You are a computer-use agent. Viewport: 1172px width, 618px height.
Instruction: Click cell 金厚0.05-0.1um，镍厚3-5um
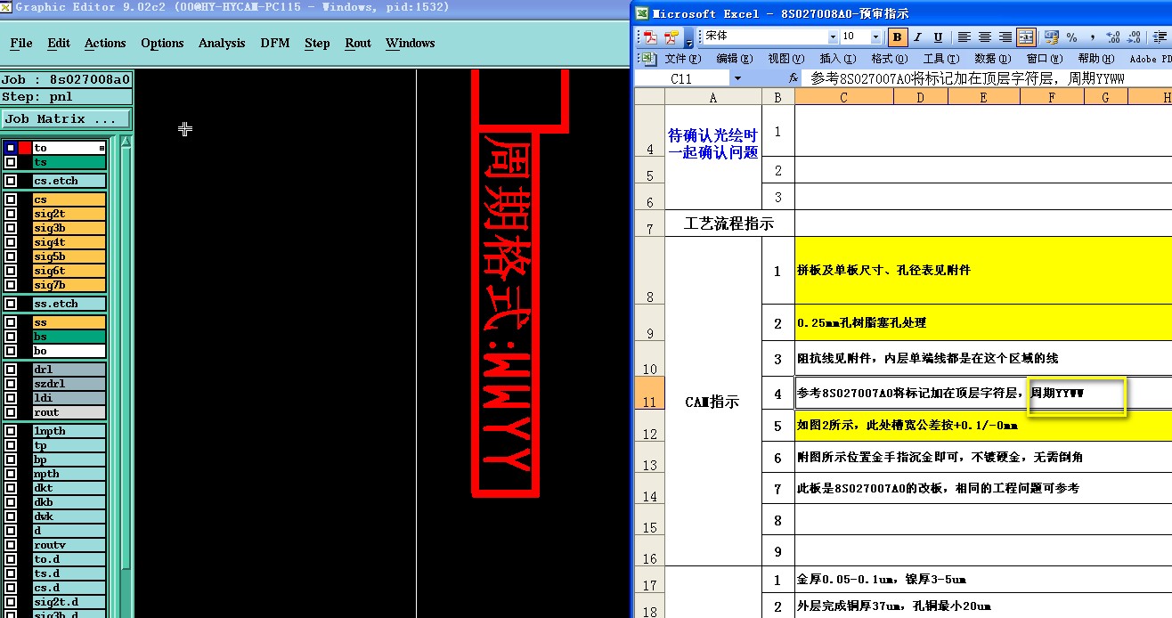[983, 579]
